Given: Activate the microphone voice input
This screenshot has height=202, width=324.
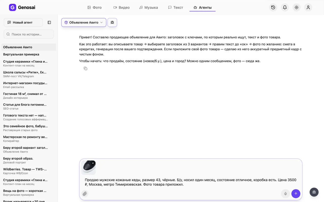Looking at the screenshot, I should pos(286,194).
